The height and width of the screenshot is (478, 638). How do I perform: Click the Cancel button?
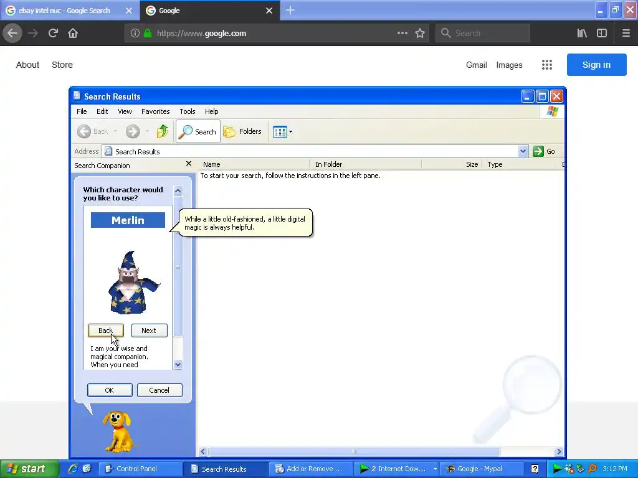click(x=159, y=390)
